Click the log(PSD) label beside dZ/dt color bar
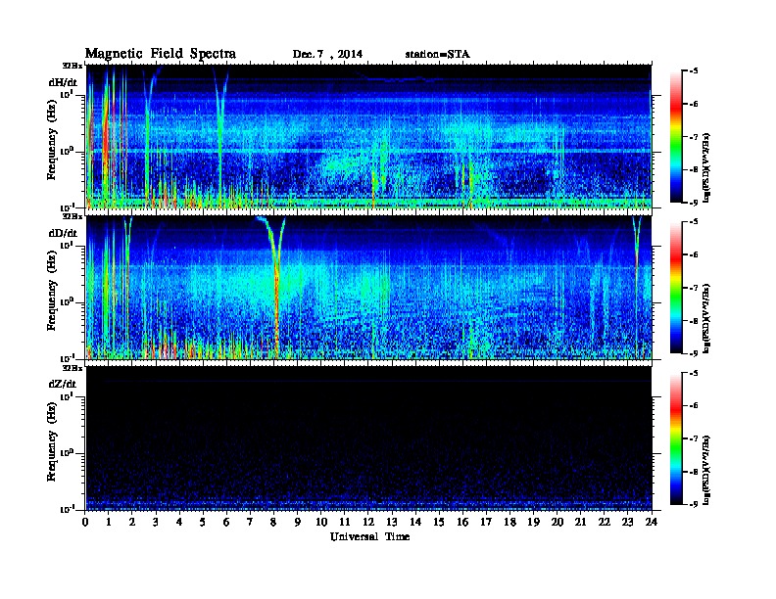The image size is (776, 599). pyautogui.click(x=707, y=469)
